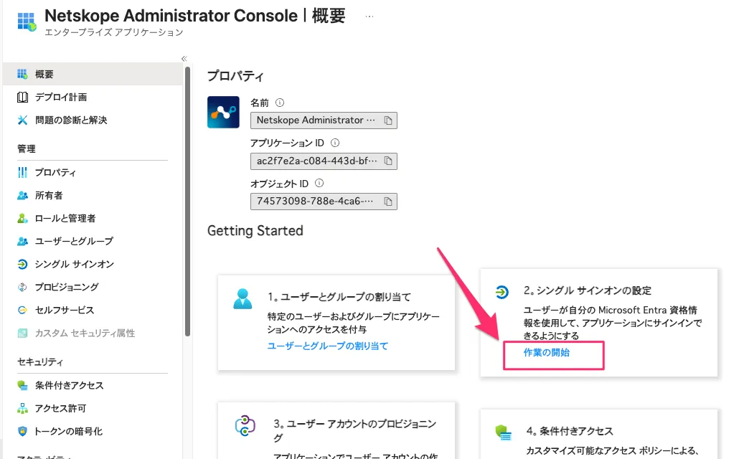Click the アクセス許可 hierarchy icon
This screenshot has width=744, height=459.
tap(22, 408)
